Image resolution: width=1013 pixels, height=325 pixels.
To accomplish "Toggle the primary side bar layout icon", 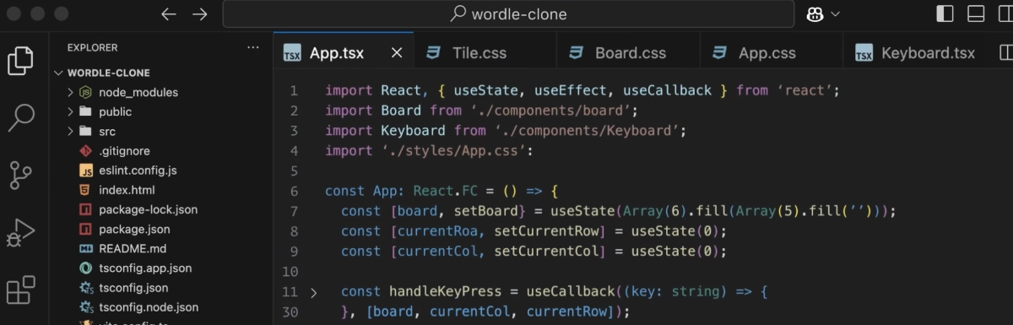I will click(x=945, y=14).
